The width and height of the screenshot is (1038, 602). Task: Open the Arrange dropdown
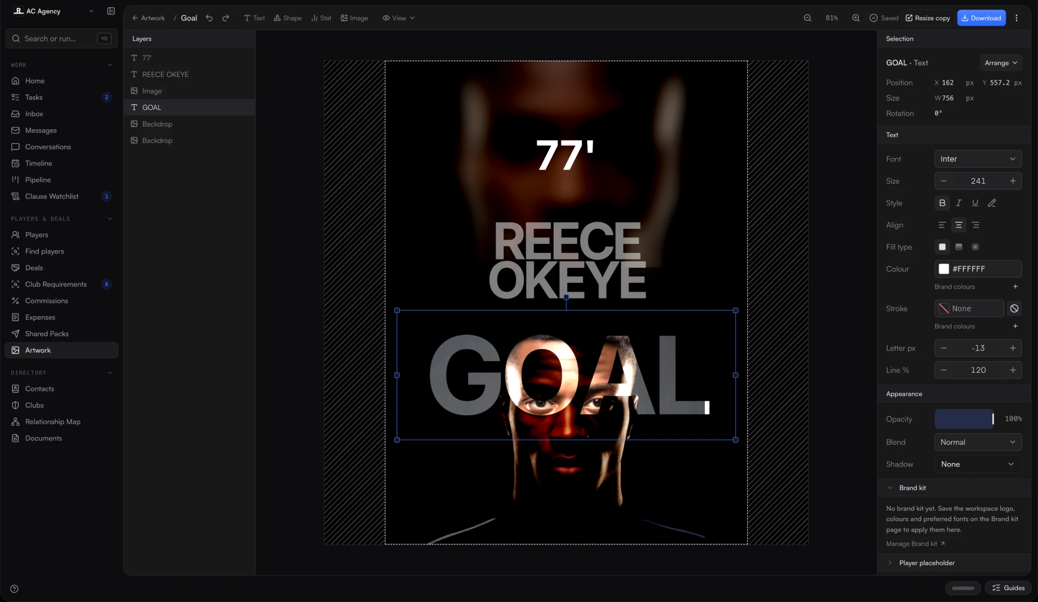1001,63
